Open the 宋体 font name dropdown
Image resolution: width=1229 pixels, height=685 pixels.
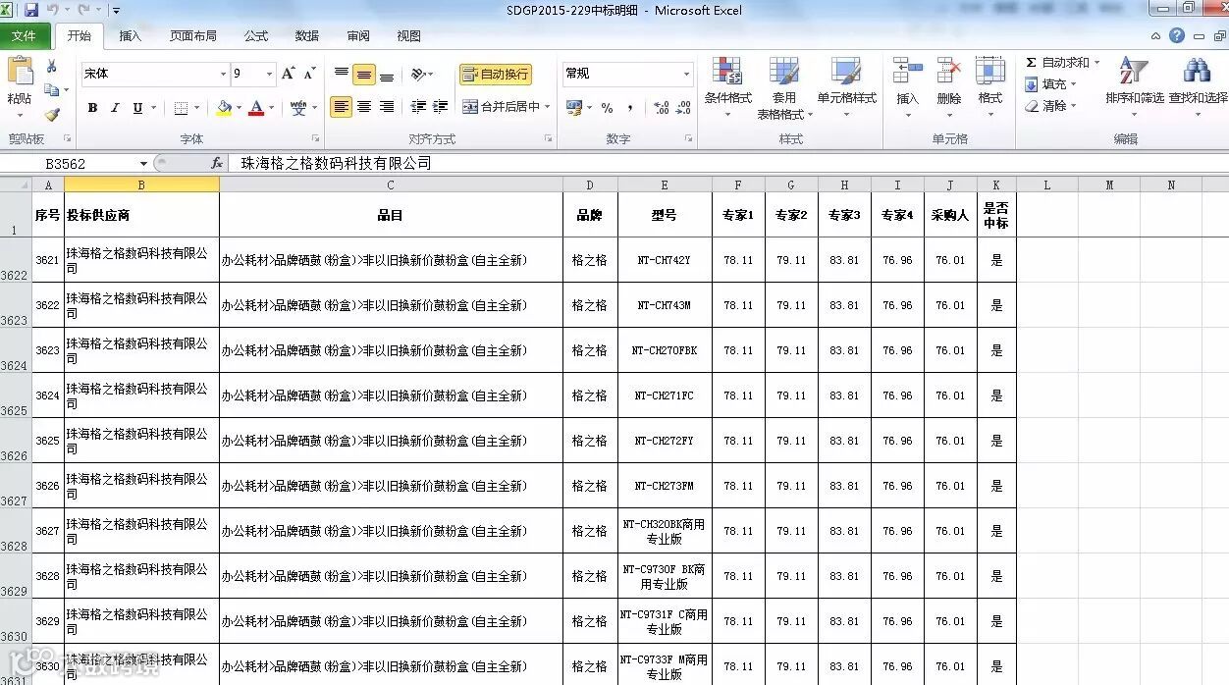coord(223,75)
